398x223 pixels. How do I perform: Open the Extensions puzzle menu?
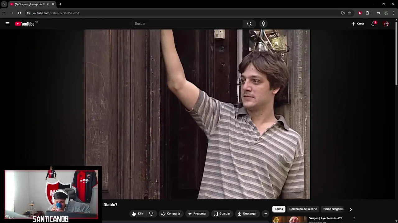coord(367,13)
